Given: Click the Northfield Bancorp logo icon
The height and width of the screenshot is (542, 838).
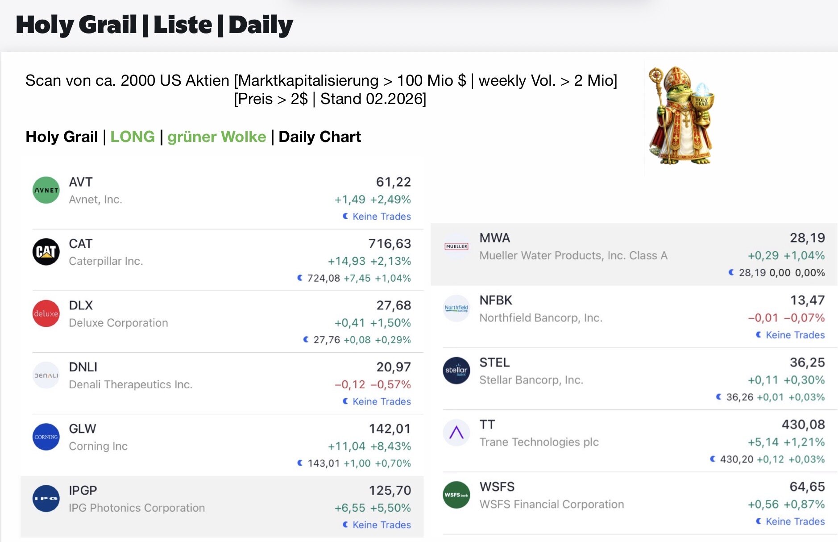Looking at the screenshot, I should (456, 308).
